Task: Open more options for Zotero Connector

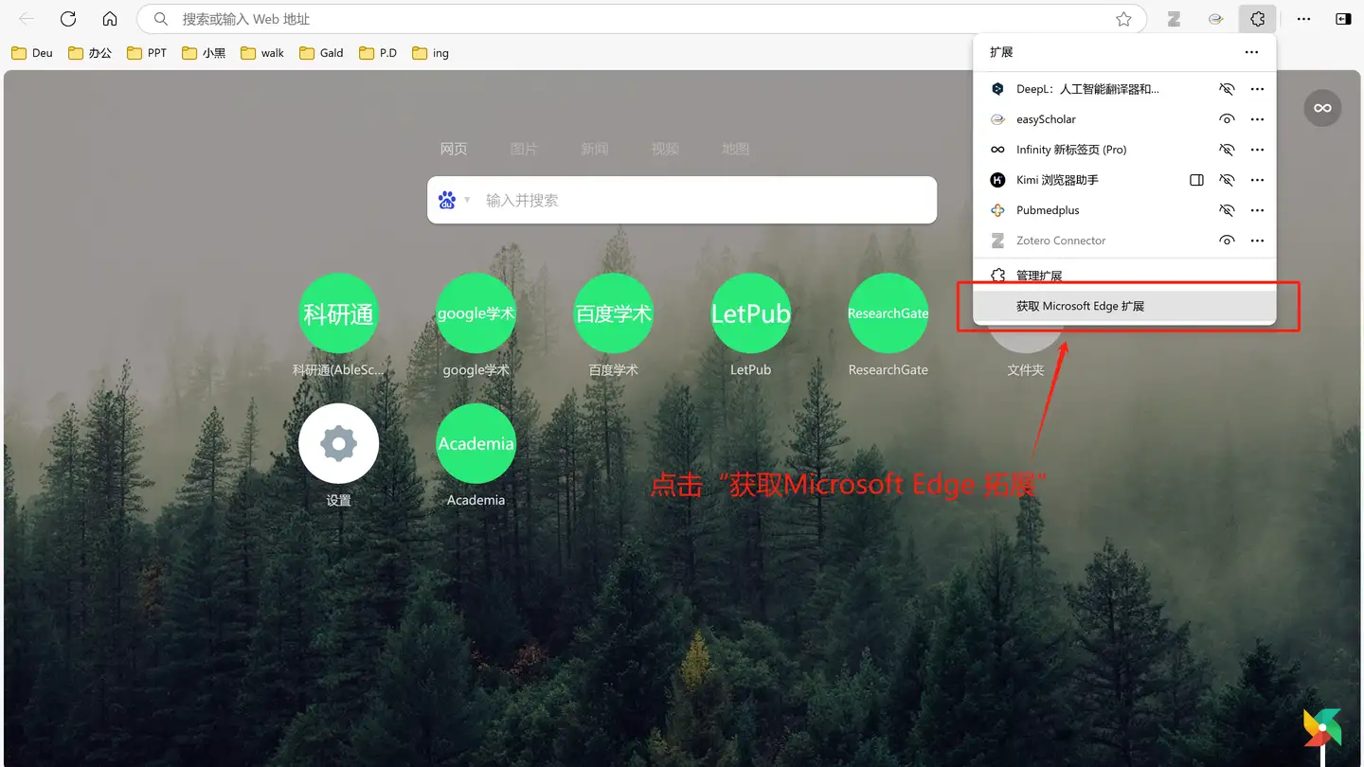Action: pos(1257,241)
